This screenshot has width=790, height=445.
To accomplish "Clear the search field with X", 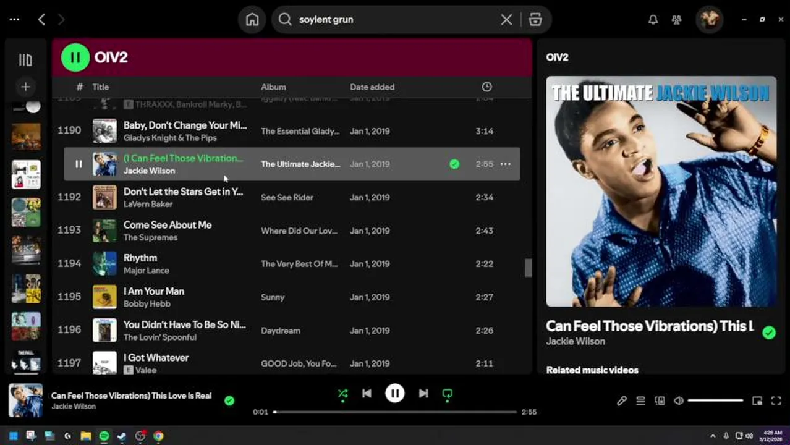I will click(x=506, y=20).
